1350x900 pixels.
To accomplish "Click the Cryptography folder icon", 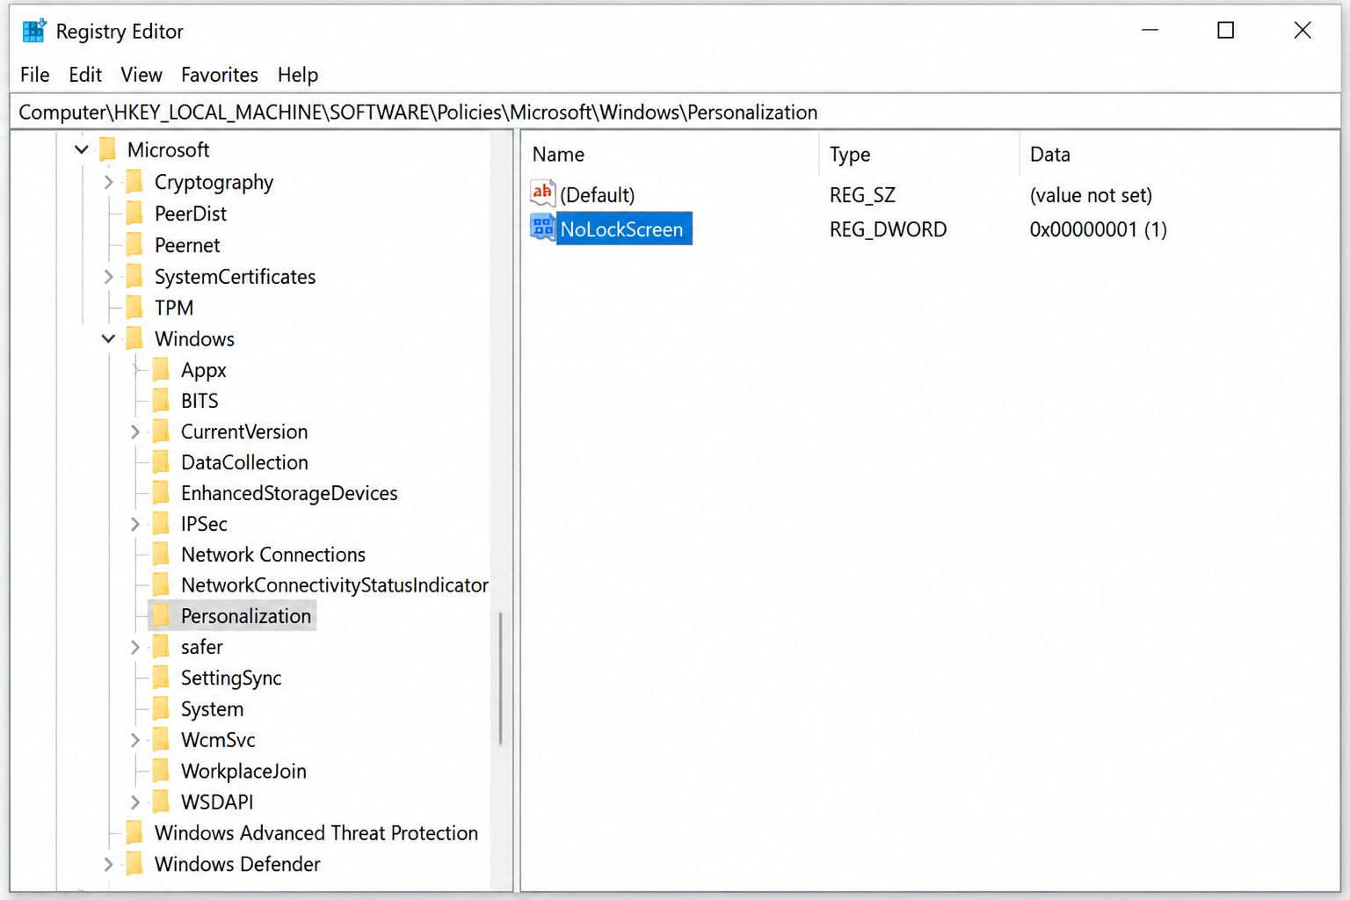I will [x=134, y=182].
